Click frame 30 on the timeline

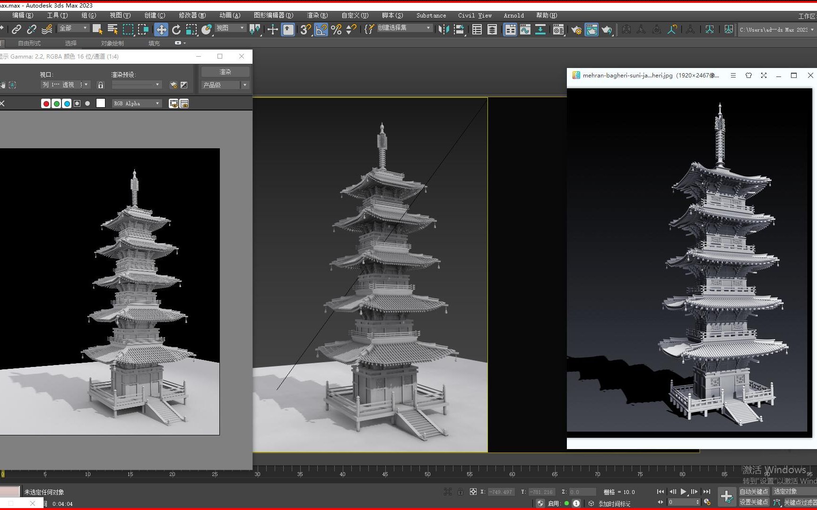point(257,474)
